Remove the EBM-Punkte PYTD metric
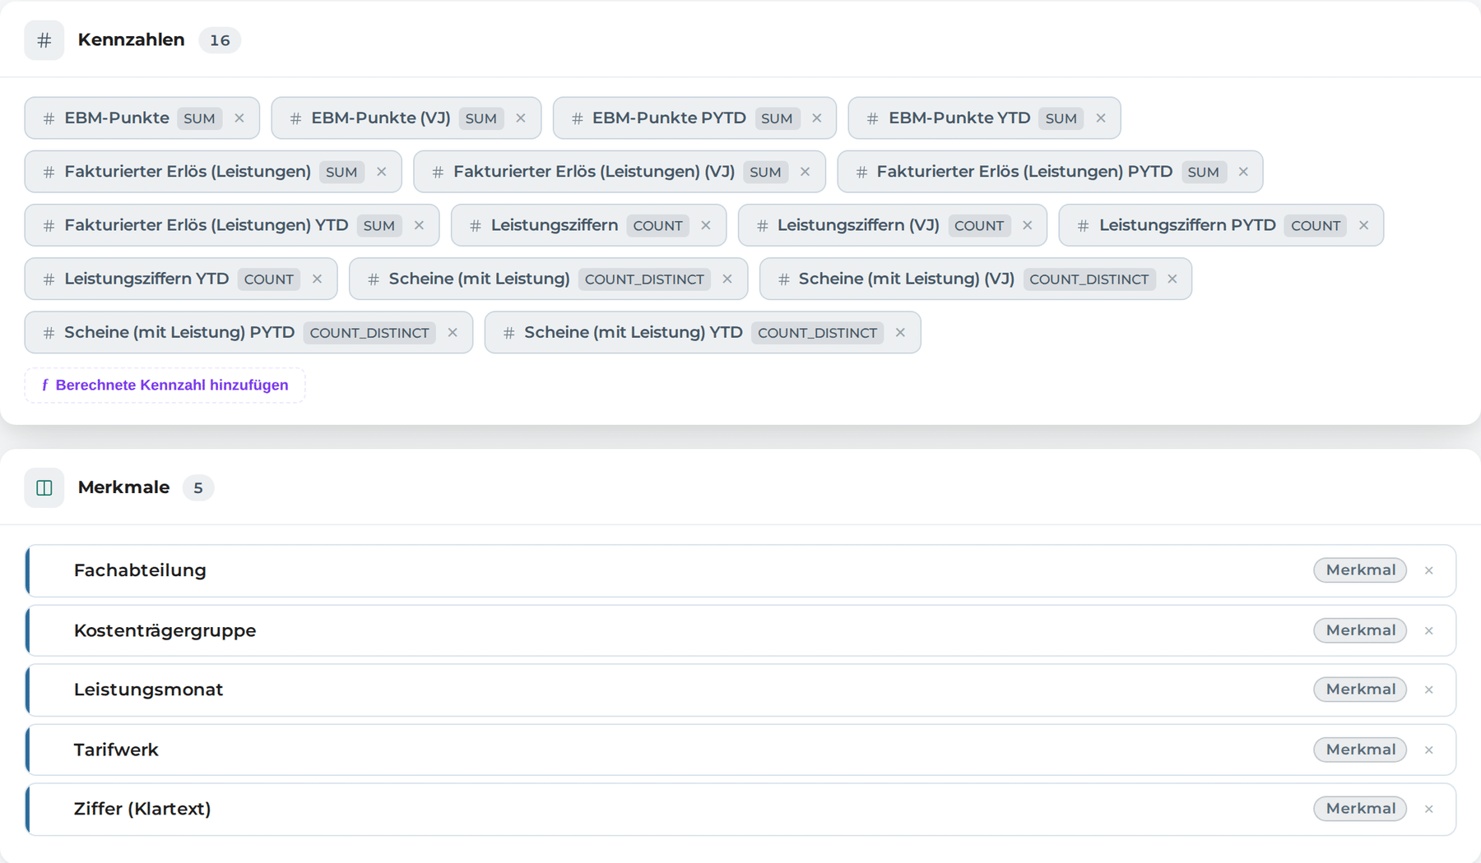Viewport: 1481px width, 863px height. point(817,118)
